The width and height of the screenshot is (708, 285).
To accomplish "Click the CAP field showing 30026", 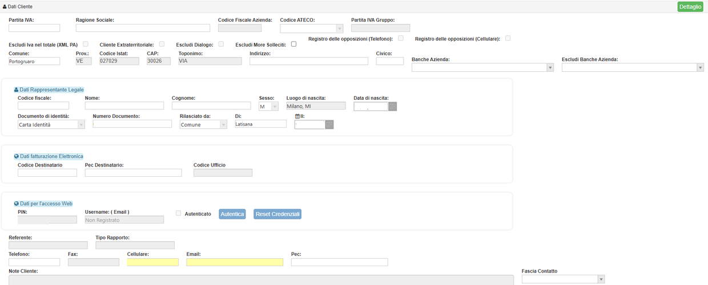I will point(158,61).
